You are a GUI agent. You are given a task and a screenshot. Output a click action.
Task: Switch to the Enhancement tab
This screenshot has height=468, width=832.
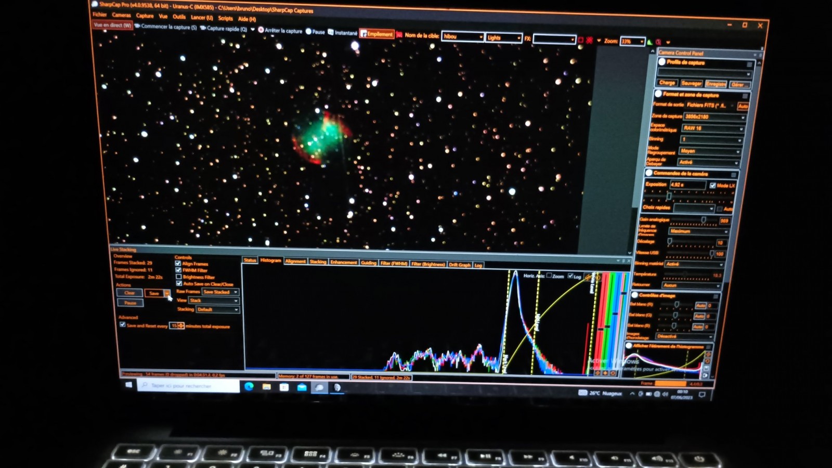tap(344, 262)
